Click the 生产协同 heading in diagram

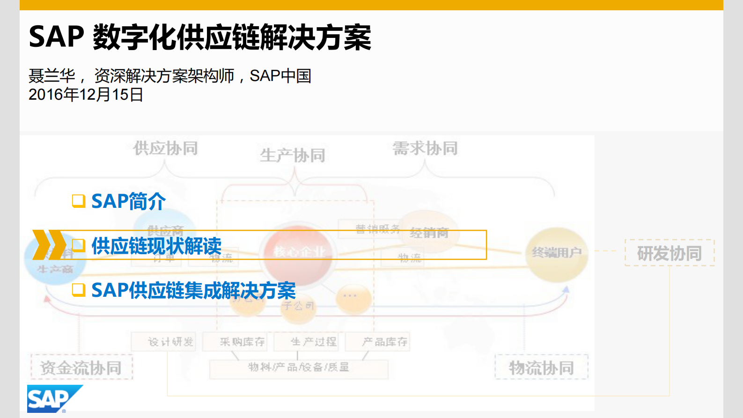pos(293,155)
